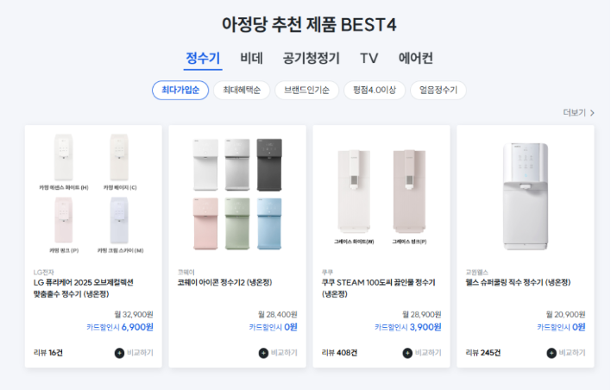Image resolution: width=611 pixels, height=390 pixels.
Task: Select the 에어컨 category tab
Action: [415, 58]
